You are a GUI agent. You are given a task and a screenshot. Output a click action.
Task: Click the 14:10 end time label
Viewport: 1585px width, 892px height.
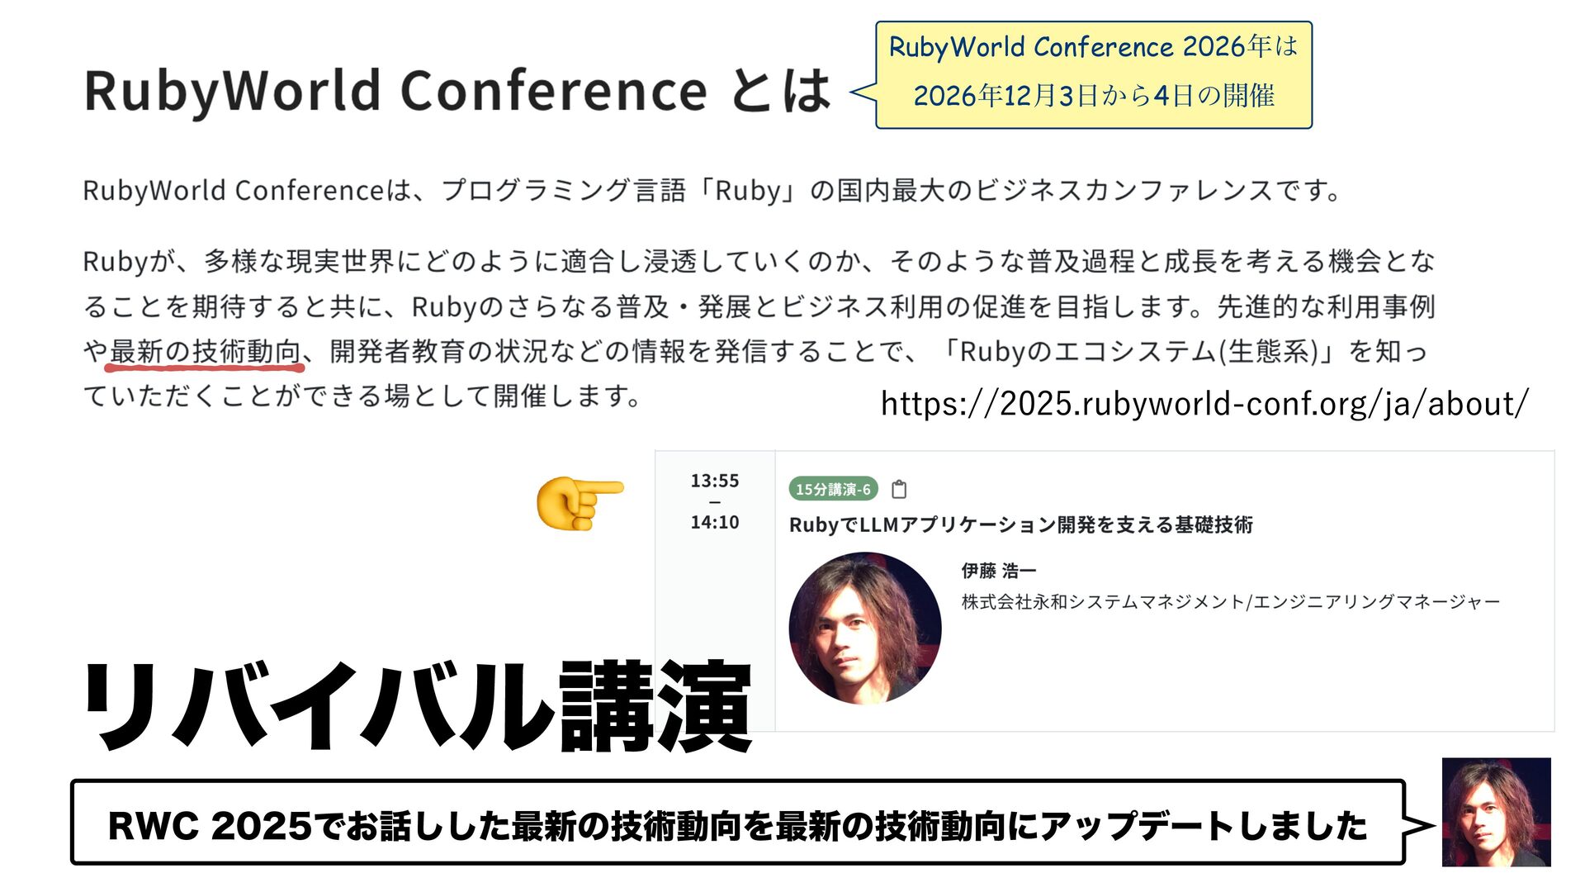[x=714, y=522]
